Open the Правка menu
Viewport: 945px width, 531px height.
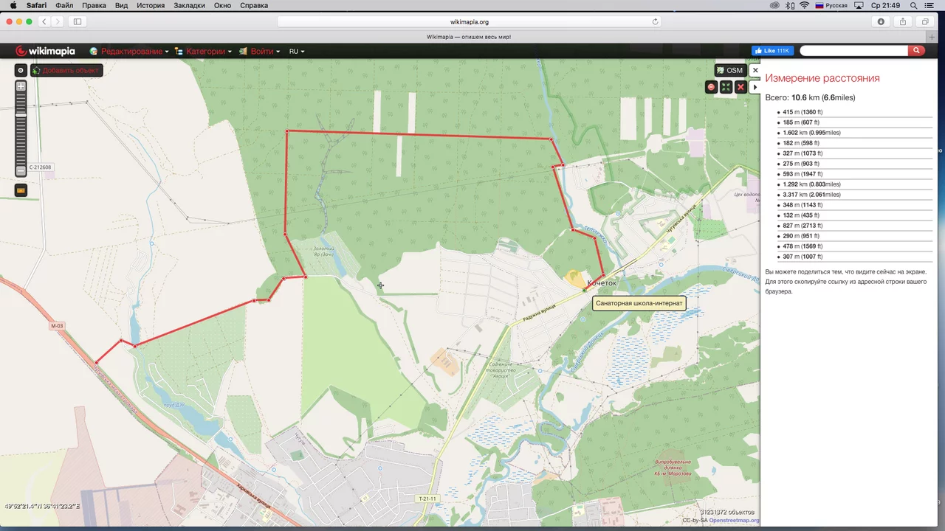[x=94, y=5]
